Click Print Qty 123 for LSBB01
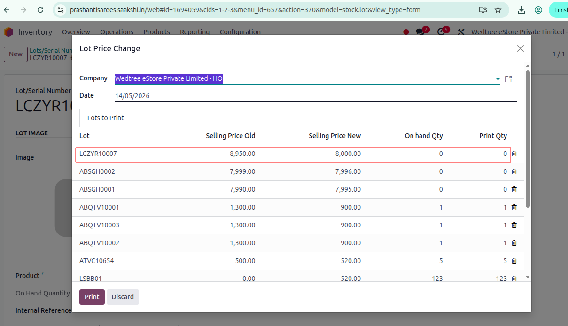 (501, 279)
